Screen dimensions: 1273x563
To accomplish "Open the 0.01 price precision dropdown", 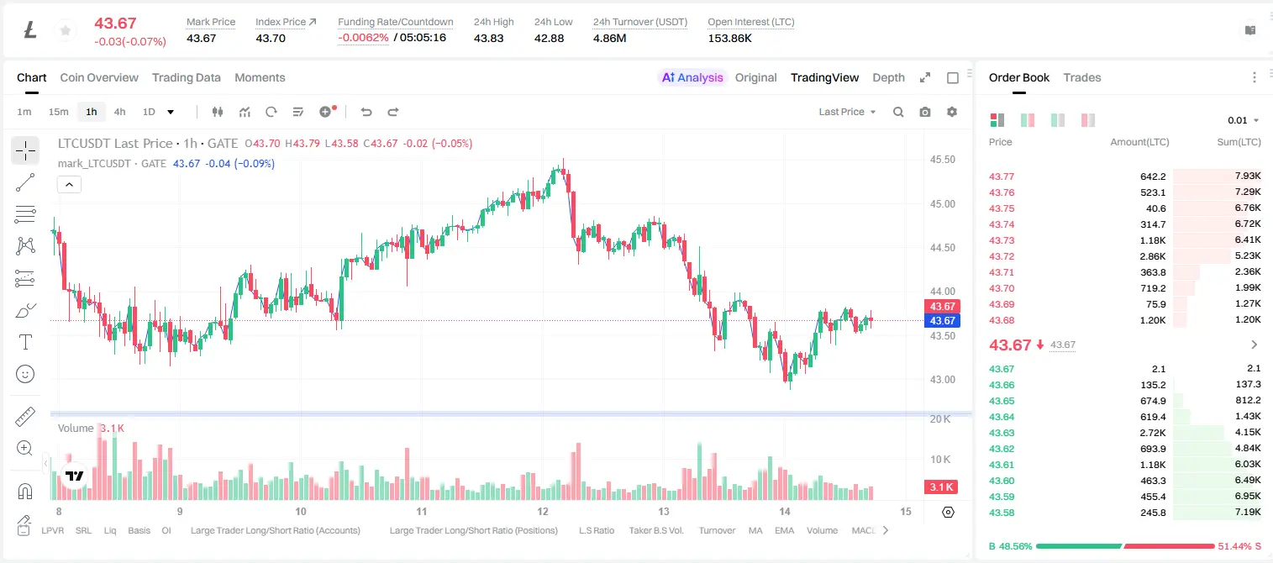I will point(1243,120).
